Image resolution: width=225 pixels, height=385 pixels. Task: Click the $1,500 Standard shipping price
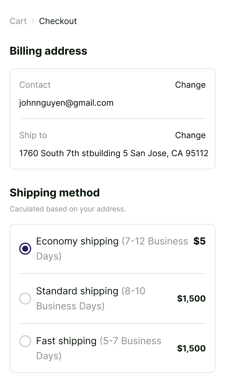(x=191, y=299)
